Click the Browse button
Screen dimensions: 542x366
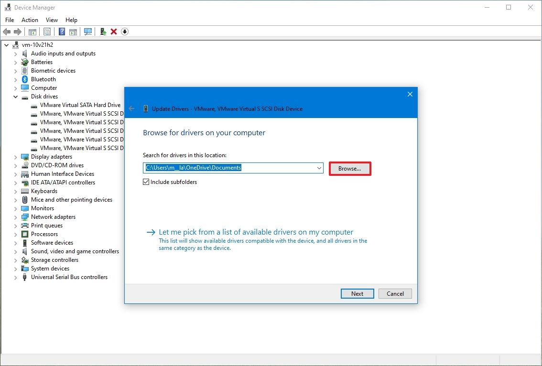click(350, 168)
